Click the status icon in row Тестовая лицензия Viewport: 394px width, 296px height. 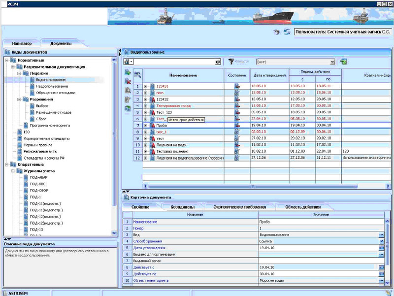(x=237, y=151)
